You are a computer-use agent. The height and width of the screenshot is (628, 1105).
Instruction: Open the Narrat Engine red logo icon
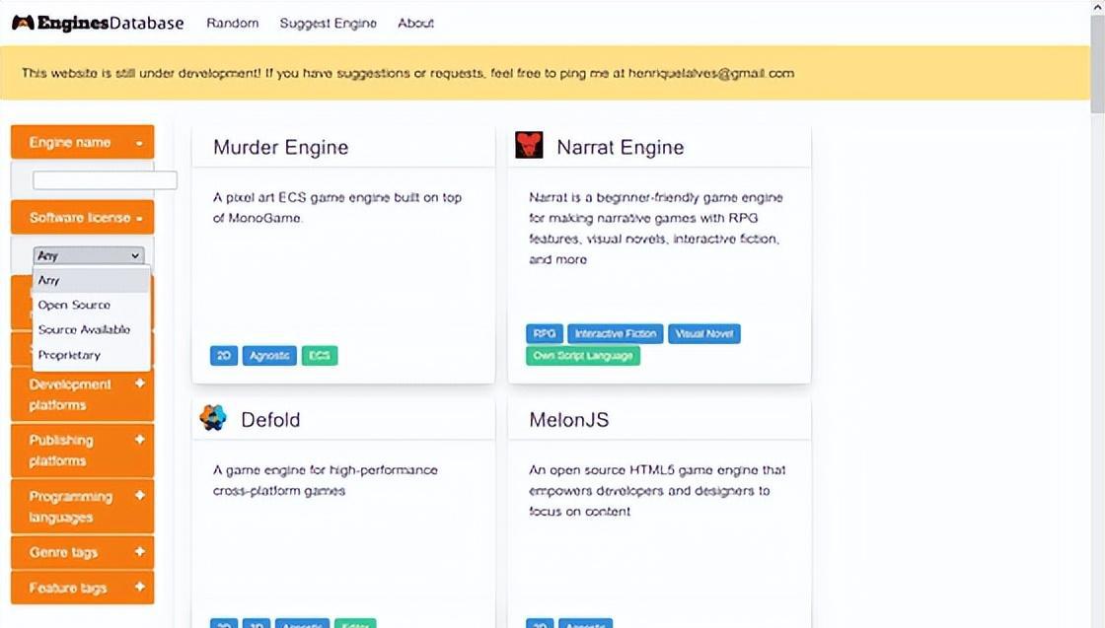tap(529, 145)
